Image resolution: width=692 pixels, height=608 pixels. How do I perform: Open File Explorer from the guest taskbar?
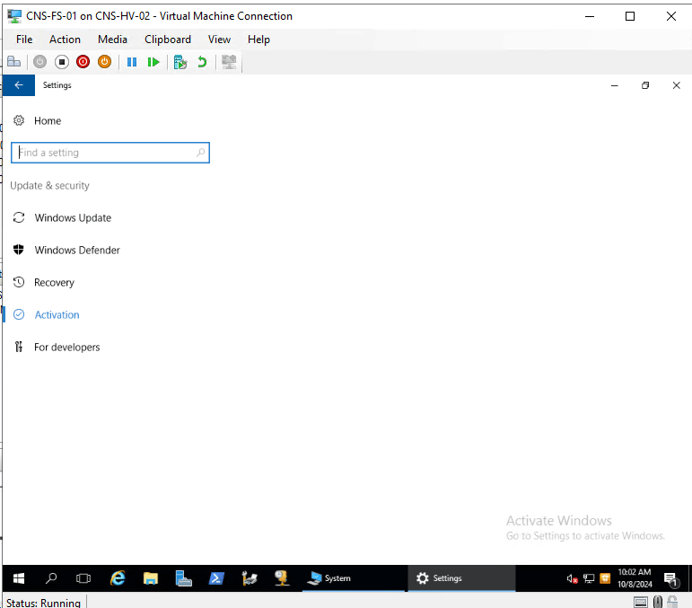point(151,578)
